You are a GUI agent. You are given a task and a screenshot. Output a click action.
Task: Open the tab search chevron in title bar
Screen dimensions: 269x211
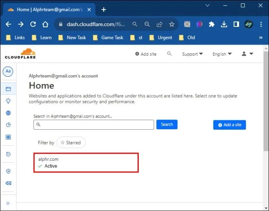click(207, 5)
